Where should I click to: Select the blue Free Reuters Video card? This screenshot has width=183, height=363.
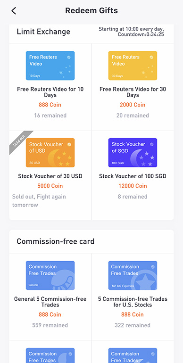[x=50, y=66]
